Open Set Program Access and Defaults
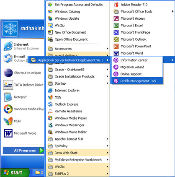Screen dimensions: 175x177 pos(77,5)
